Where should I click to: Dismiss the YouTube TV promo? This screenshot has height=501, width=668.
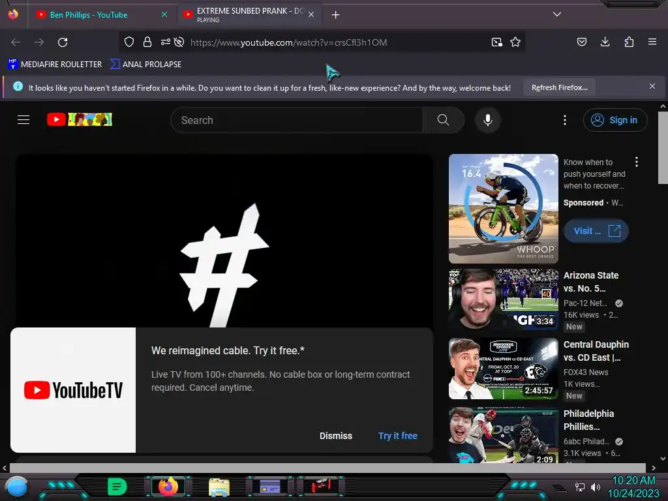point(336,436)
